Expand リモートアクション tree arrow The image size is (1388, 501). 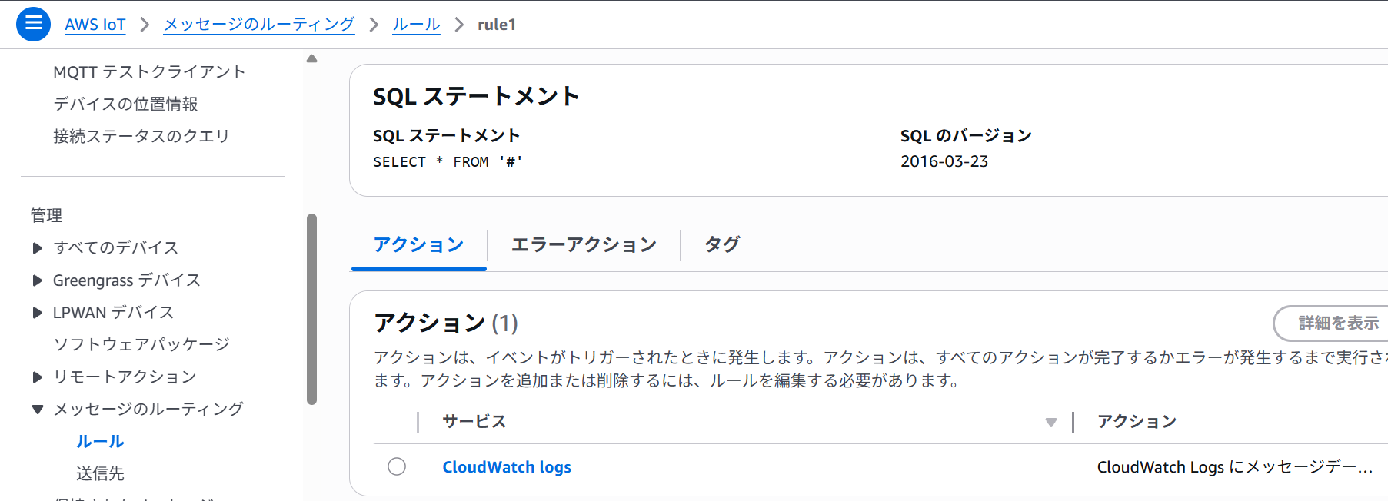pos(37,377)
